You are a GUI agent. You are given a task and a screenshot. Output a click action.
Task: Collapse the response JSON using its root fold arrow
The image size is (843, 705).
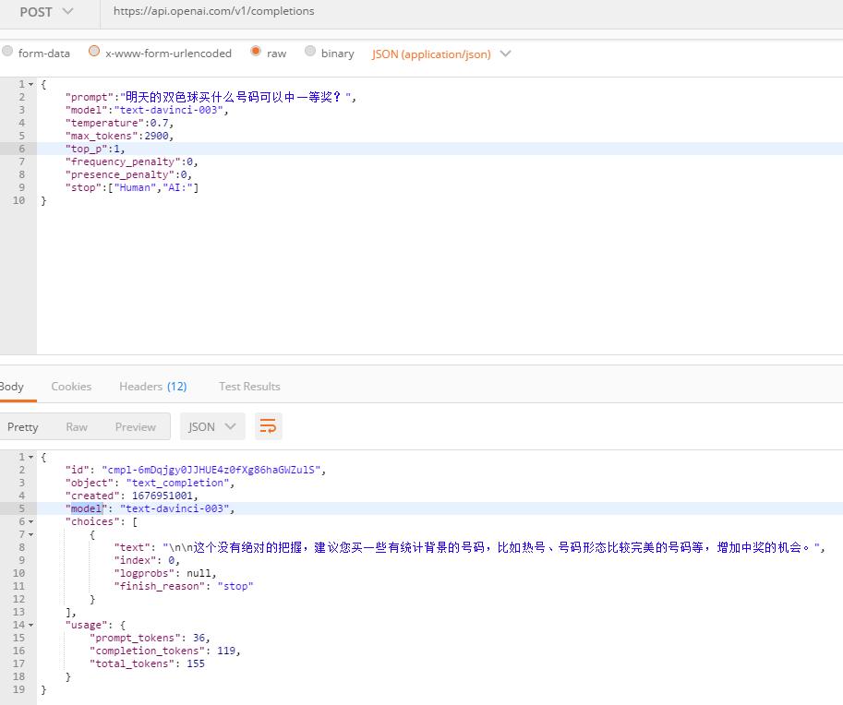[x=29, y=457]
